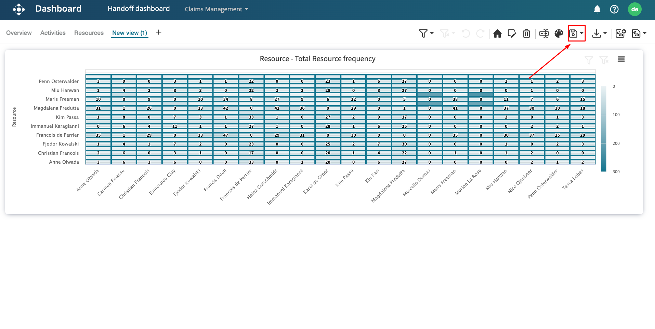Open the Resources tab
The width and height of the screenshot is (655, 329).
click(89, 33)
